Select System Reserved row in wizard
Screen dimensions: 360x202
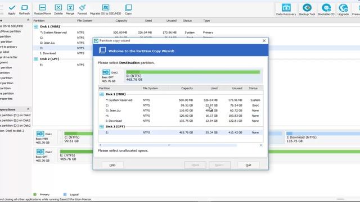coord(181,100)
